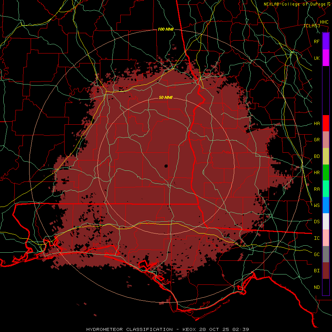This screenshot has height=332, width=332.
Task: Click the 'RF' legend label
Action: [x=317, y=41]
